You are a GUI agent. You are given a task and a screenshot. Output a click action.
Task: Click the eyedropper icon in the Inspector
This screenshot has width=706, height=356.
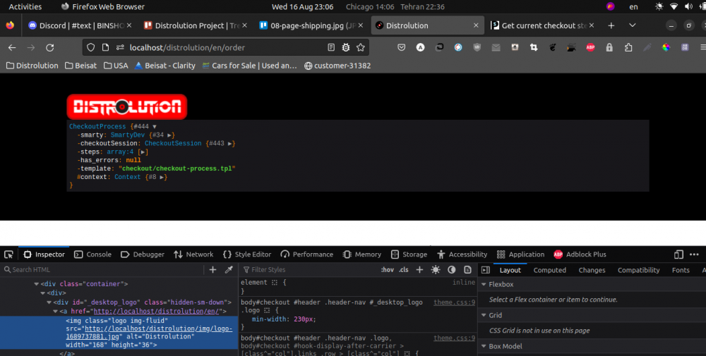pos(229,270)
